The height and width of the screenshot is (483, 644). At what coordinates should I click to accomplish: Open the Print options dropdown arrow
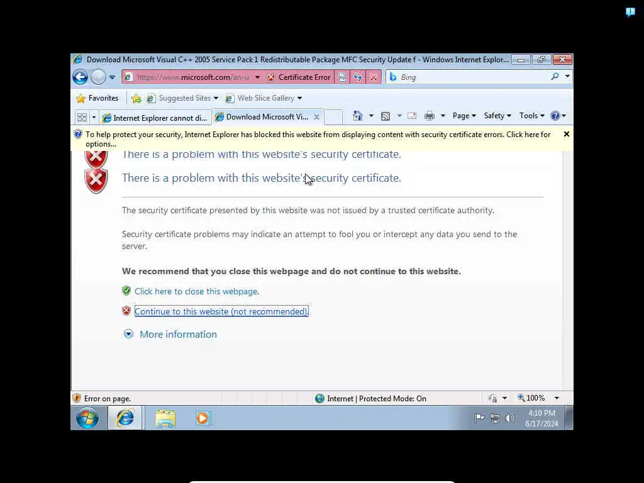click(x=443, y=116)
